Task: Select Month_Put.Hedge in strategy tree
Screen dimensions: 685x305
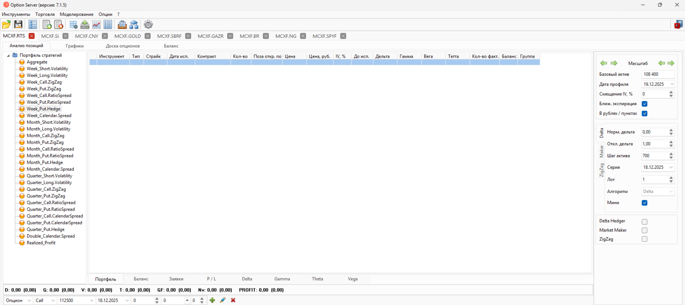Action: point(45,162)
